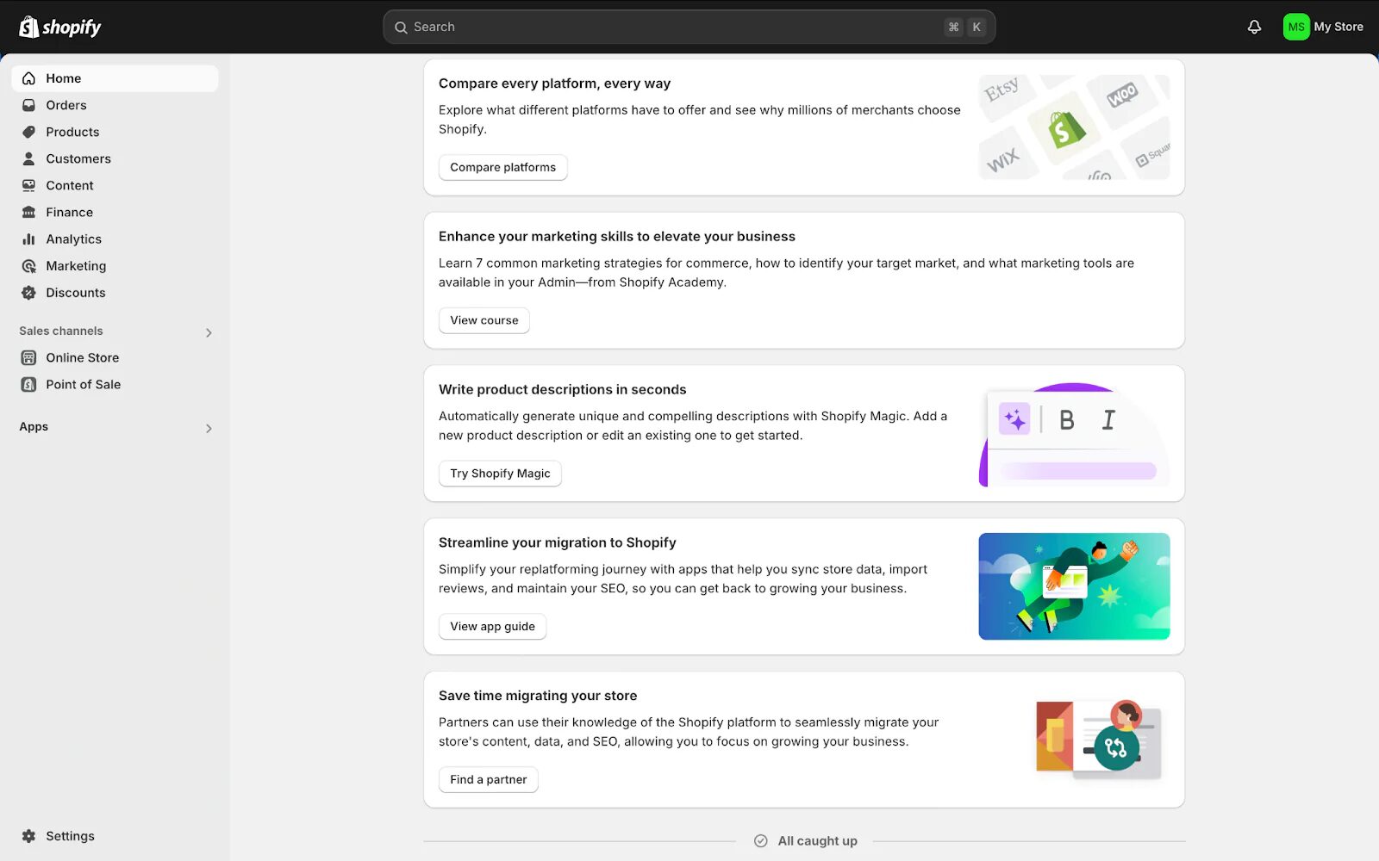Click the Orders inbox icon

(28, 105)
